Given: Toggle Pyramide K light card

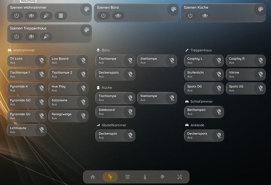Looking at the screenshot, I should point(27,88).
